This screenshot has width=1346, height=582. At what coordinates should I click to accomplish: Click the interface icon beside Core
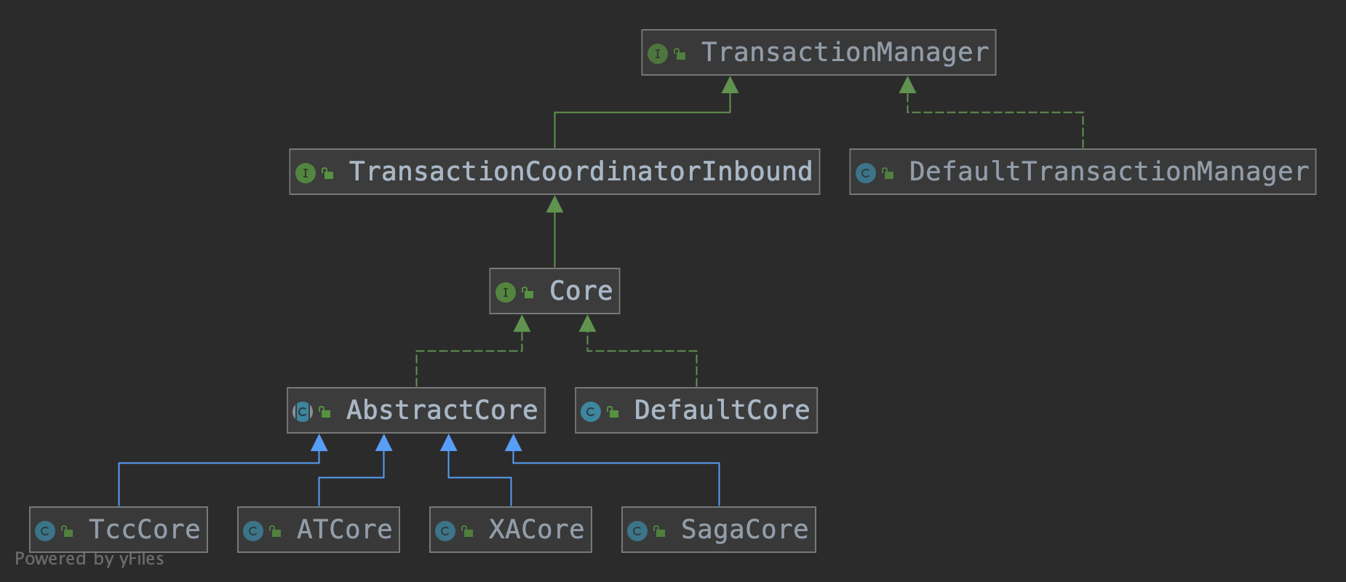pyautogui.click(x=505, y=292)
